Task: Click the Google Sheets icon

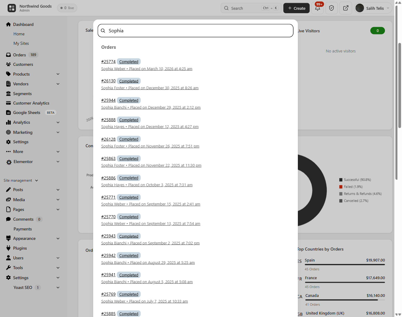Action: 9,112
